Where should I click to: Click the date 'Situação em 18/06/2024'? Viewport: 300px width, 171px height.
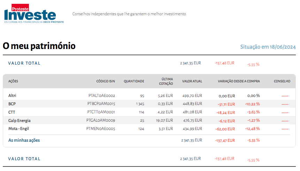(268, 47)
